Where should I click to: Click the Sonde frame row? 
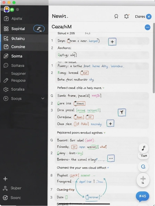(x=102, y=96)
